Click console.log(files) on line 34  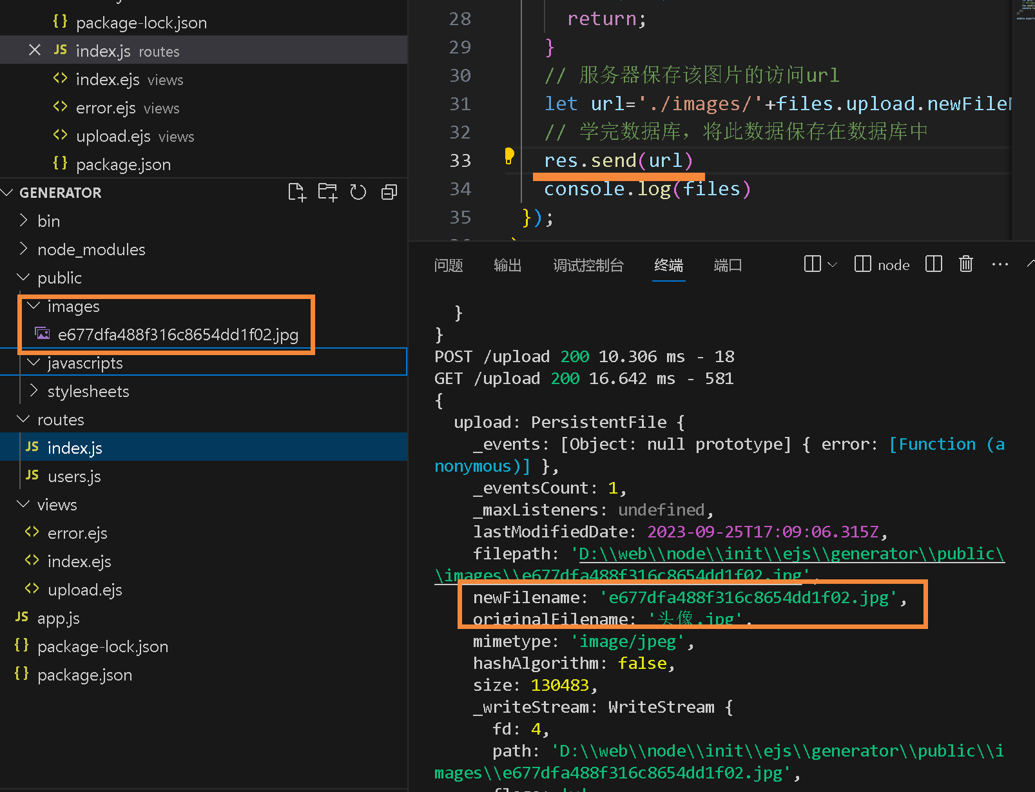[647, 189]
